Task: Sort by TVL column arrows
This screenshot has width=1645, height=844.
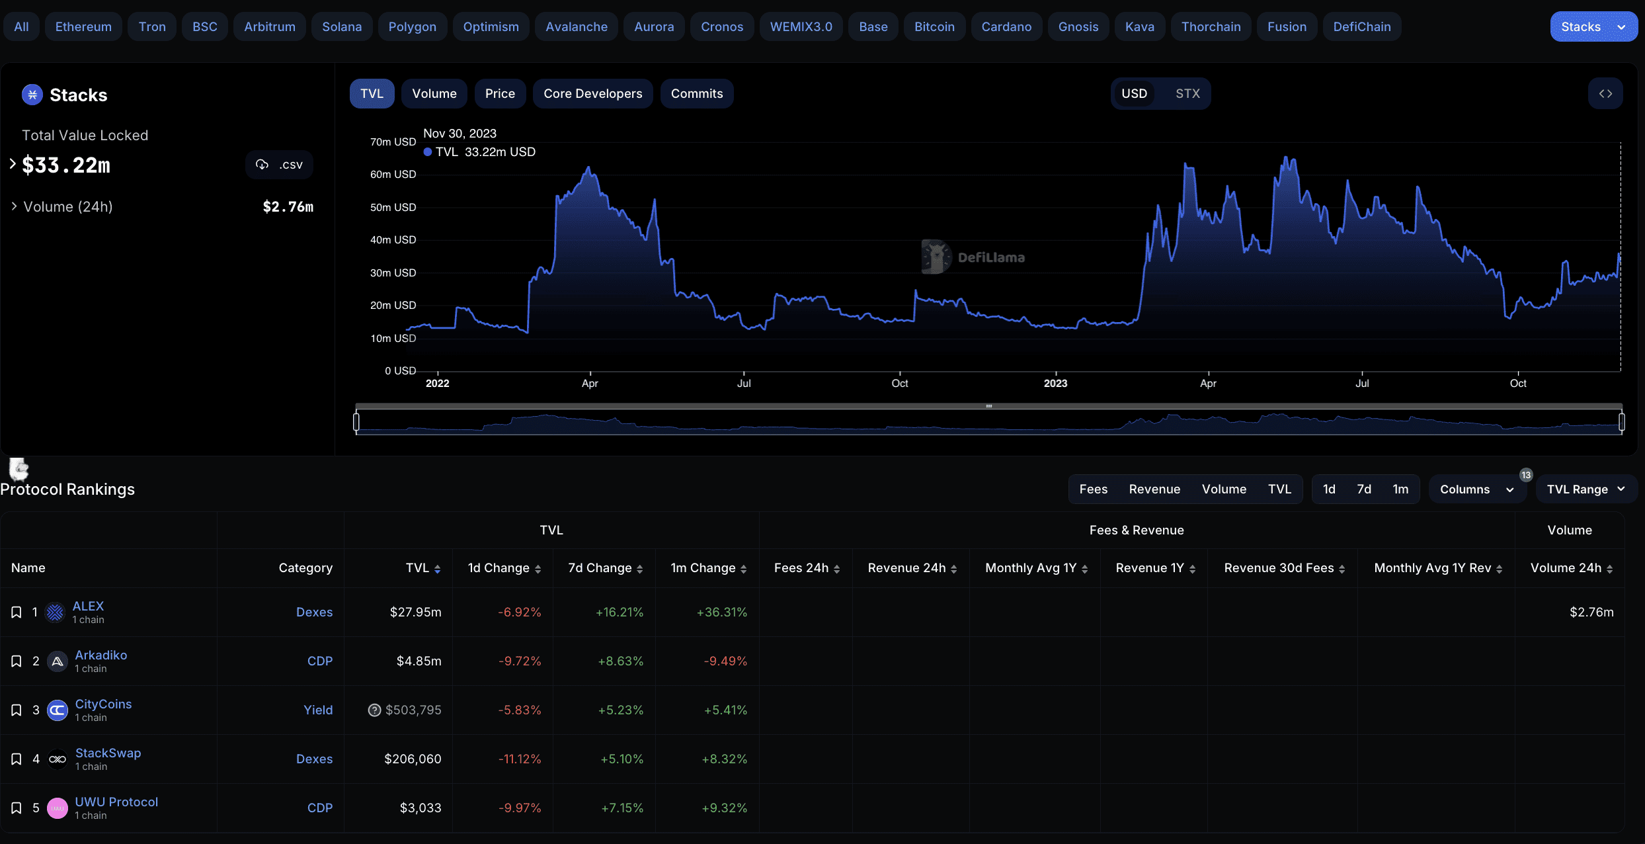Action: [x=437, y=569]
